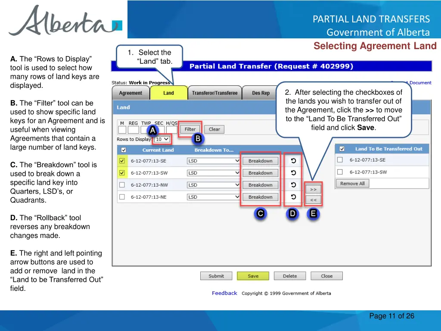This screenshot has width=441, height=331.
Task: Click rollback icon for 6-12-077:13-NW
Action: click(293, 185)
